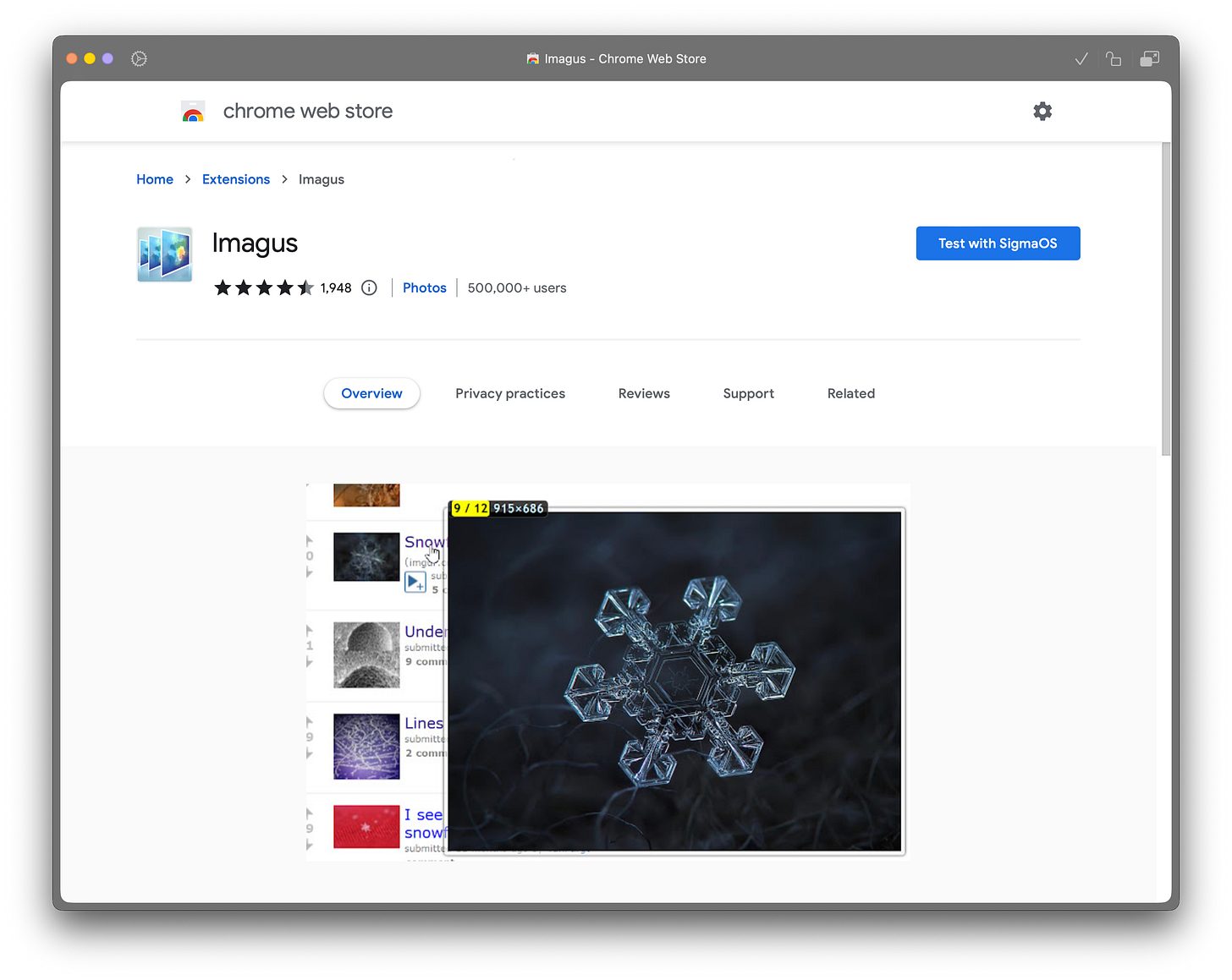Screen dimensions: 1232x980
Task: Open the Chrome Web Store settings gear
Action: [x=1042, y=111]
